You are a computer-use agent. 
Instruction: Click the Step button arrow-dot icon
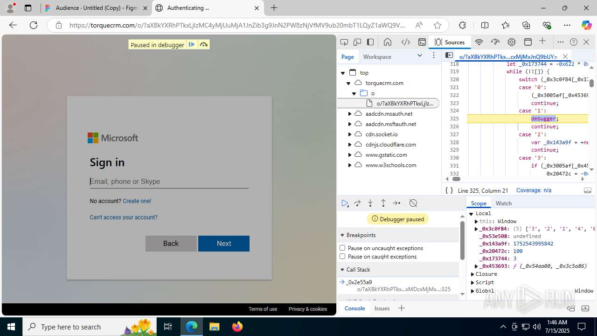(396, 203)
